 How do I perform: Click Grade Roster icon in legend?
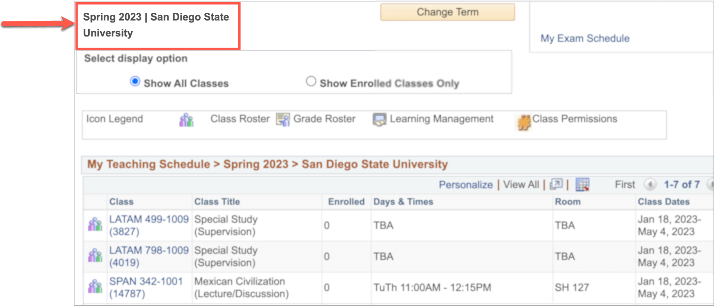click(x=283, y=120)
